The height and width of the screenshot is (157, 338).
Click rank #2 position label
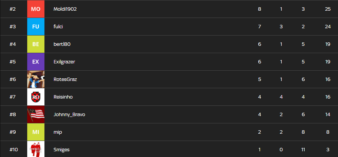tap(12, 9)
